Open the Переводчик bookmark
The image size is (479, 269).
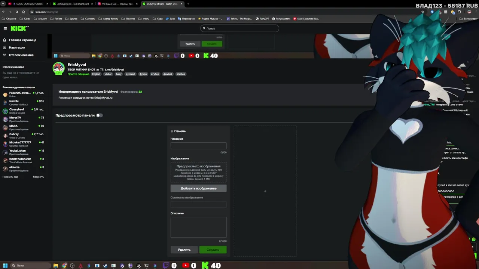[186, 19]
